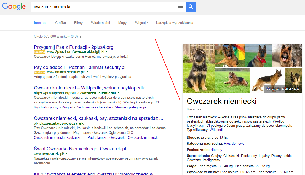The height and width of the screenshot is (175, 305).
Task: Open dog photo with rainbow umbrella
Action: pos(230,56)
